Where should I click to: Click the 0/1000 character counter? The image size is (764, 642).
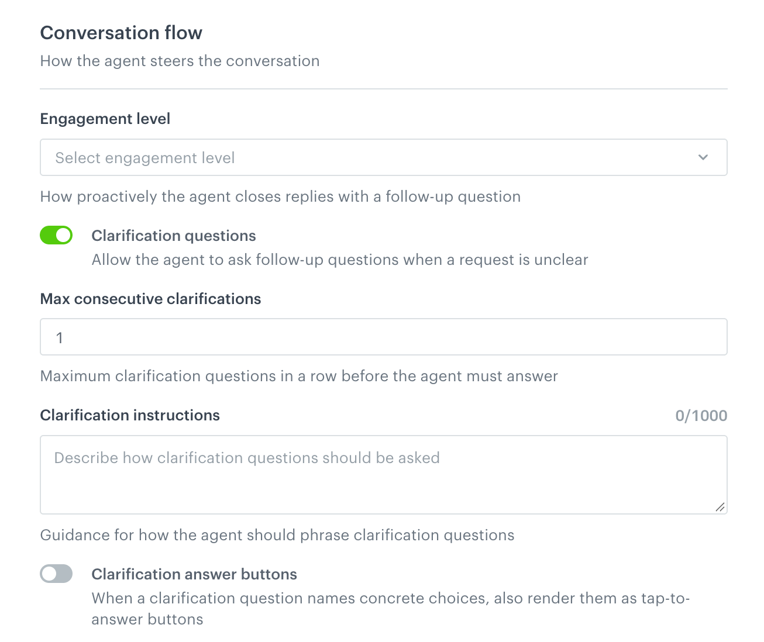[701, 416]
